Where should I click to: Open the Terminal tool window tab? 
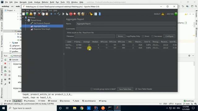coord(52,101)
